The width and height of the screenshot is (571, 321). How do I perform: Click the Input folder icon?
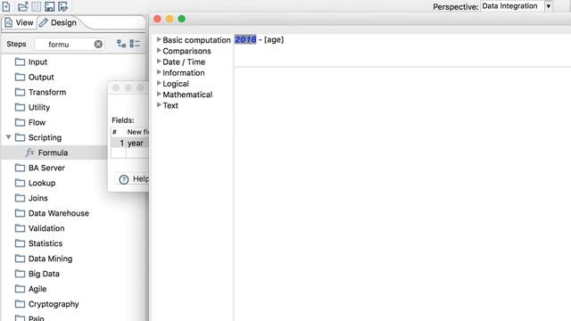[20, 62]
